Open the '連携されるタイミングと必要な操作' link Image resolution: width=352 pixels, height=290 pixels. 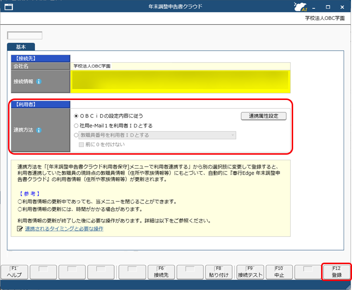(64, 229)
